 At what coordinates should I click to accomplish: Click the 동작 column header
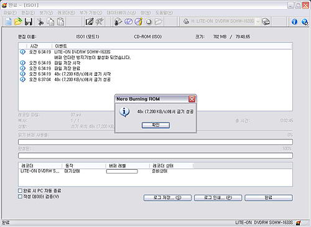point(84,165)
